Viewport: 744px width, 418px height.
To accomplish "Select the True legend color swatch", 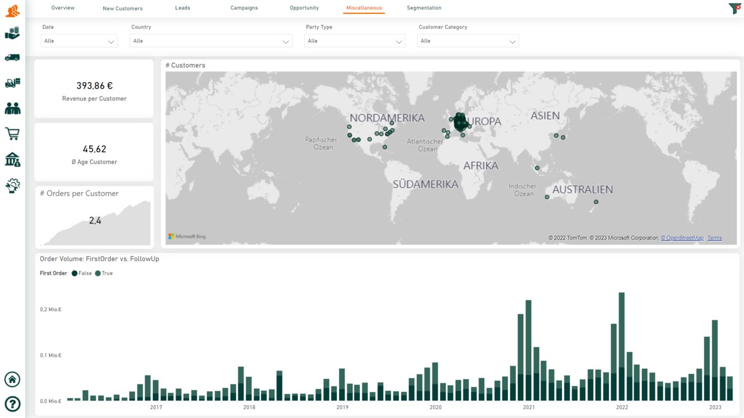I will (98, 273).
